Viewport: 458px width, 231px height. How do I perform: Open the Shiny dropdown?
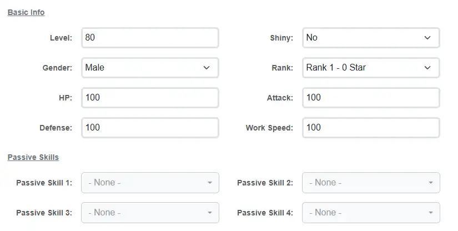point(371,38)
